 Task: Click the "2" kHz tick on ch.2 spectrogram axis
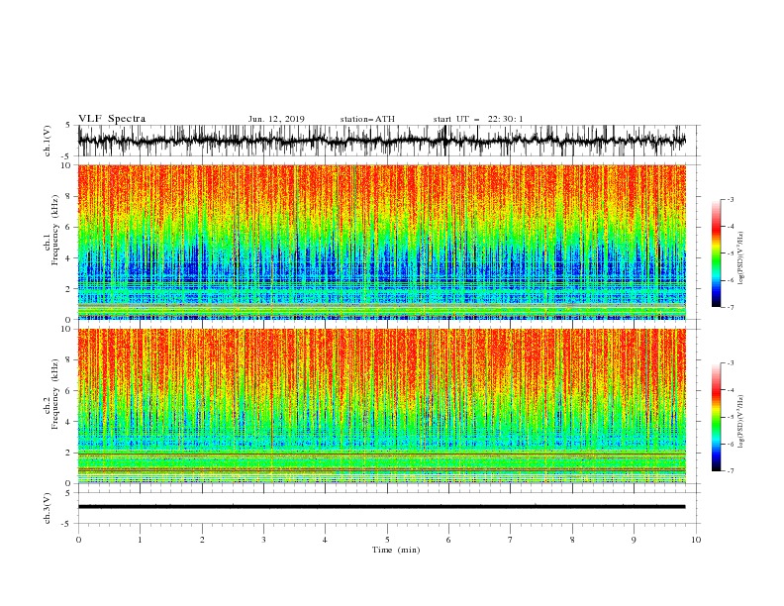pos(68,453)
